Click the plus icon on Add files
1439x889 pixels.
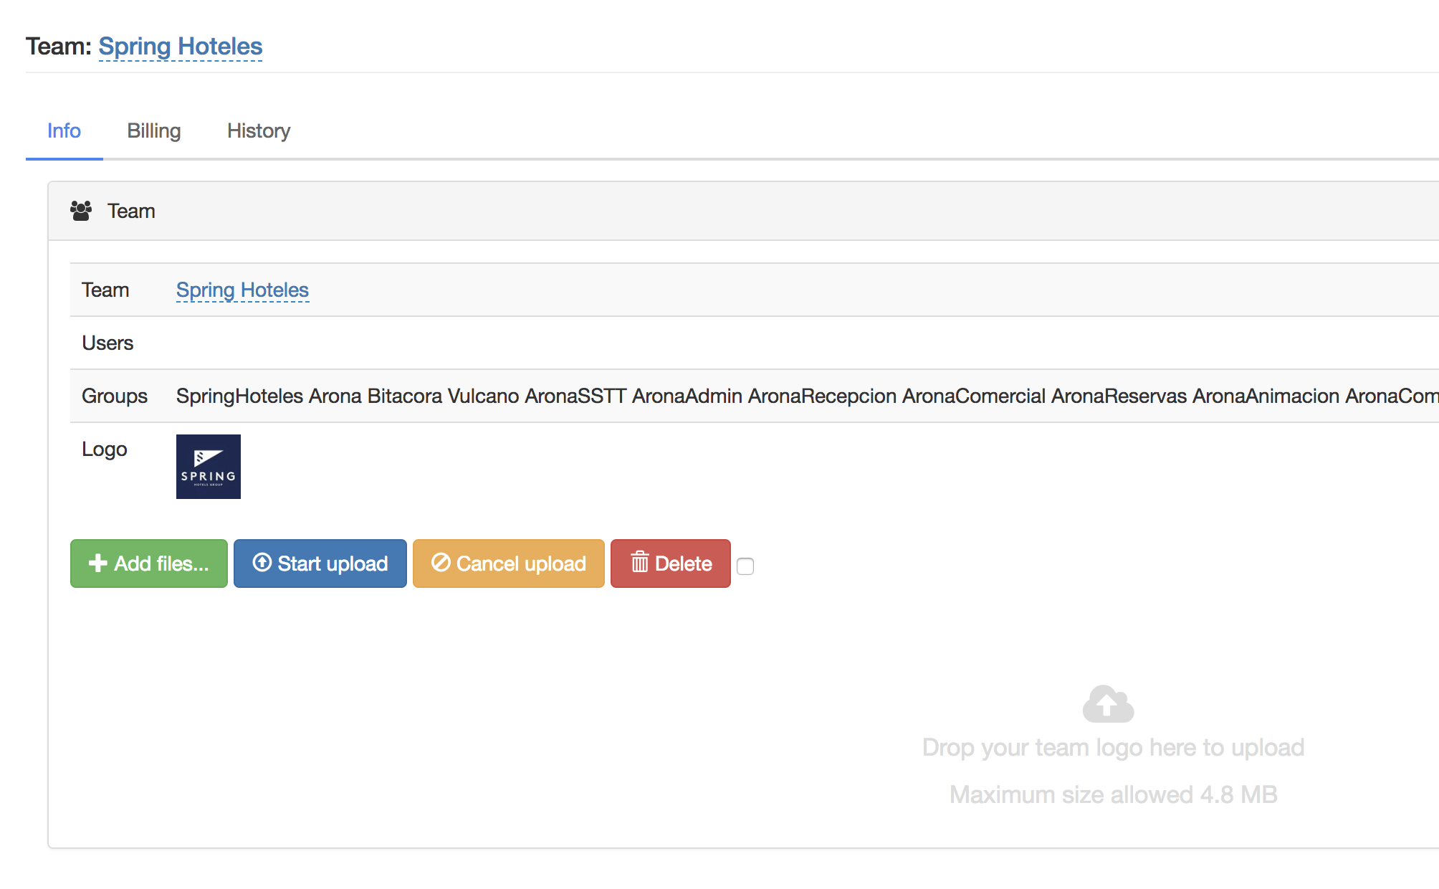coord(98,563)
